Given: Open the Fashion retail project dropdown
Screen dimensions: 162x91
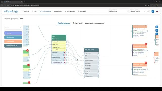Looking at the screenshot, I should (118, 11).
